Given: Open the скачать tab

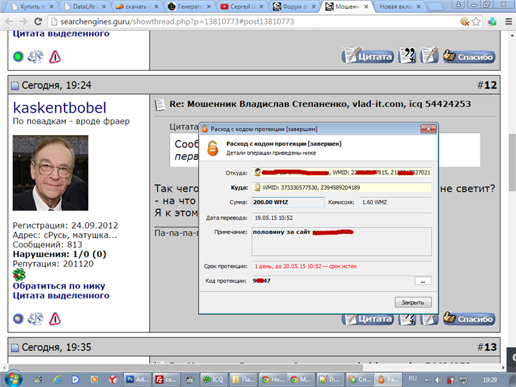Looking at the screenshot, I should 137,6.
